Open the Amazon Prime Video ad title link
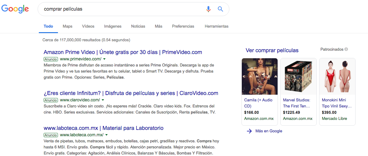The width and height of the screenshot is (368, 156). tap(123, 52)
